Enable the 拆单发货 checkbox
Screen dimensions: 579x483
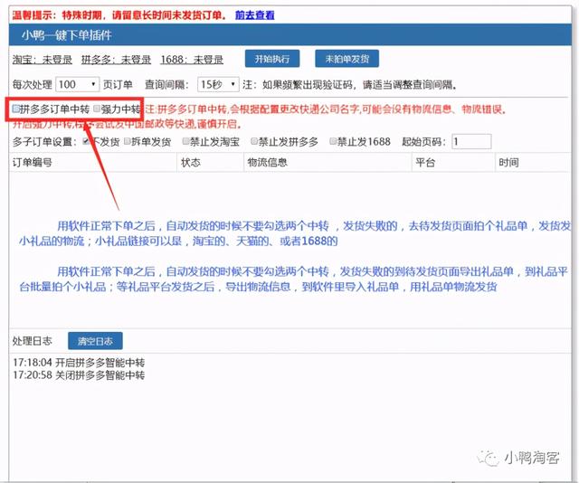point(127,141)
